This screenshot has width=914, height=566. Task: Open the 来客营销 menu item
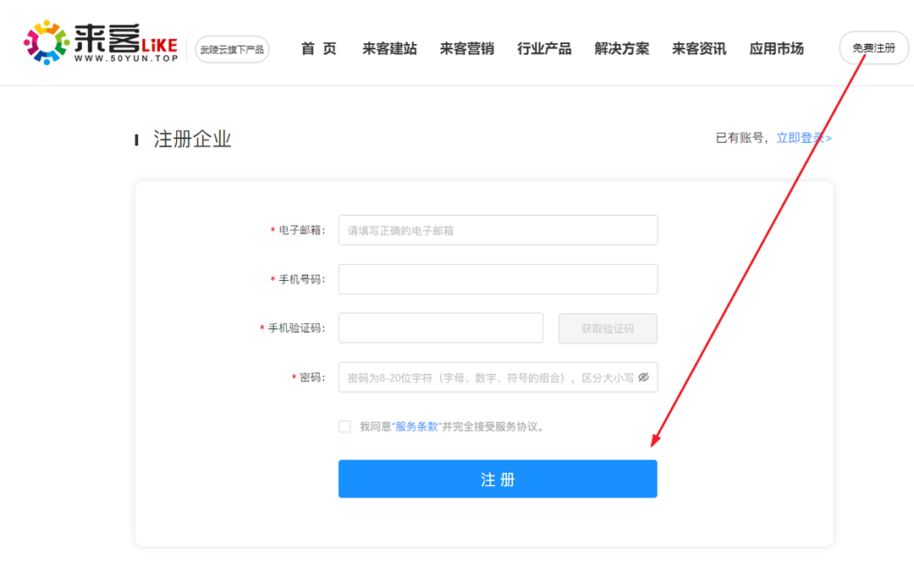pyautogui.click(x=467, y=48)
